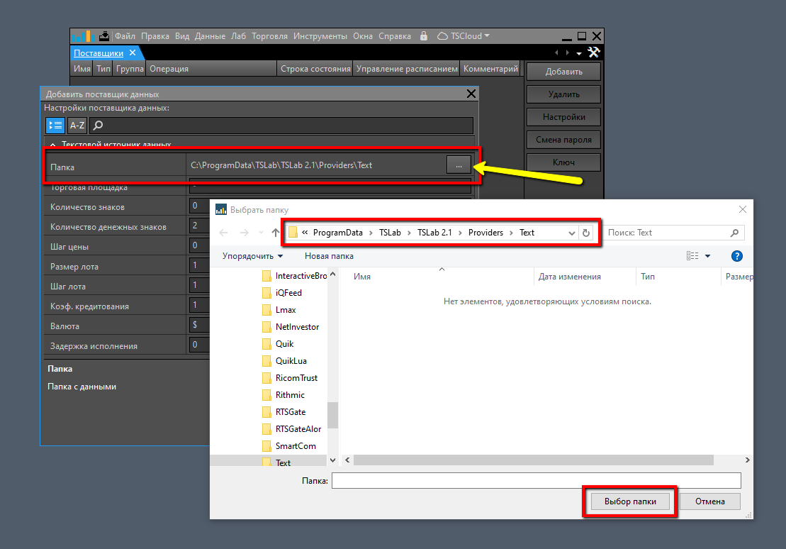Open the help question mark icon
This screenshot has width=786, height=549.
click(x=736, y=256)
